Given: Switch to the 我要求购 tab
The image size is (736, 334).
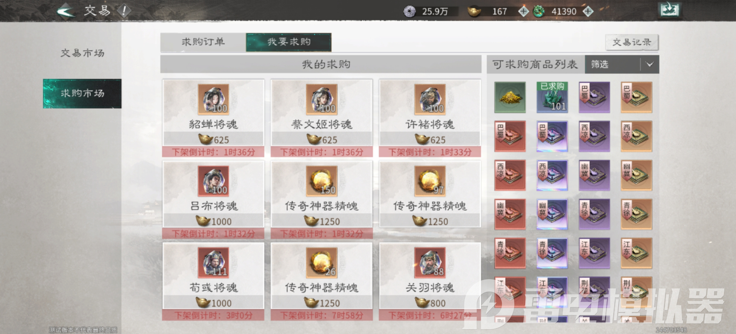Looking at the screenshot, I should point(289,42).
